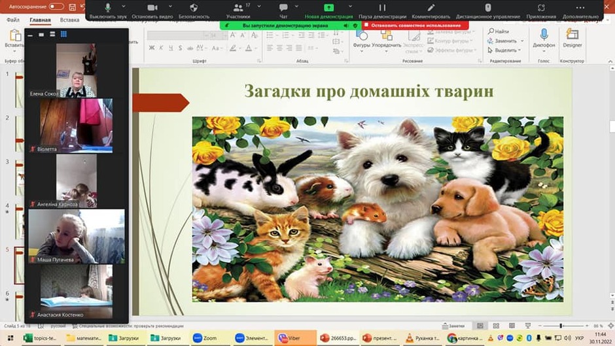Open Windows Start menu
The width and height of the screenshot is (615, 346).
point(10,337)
